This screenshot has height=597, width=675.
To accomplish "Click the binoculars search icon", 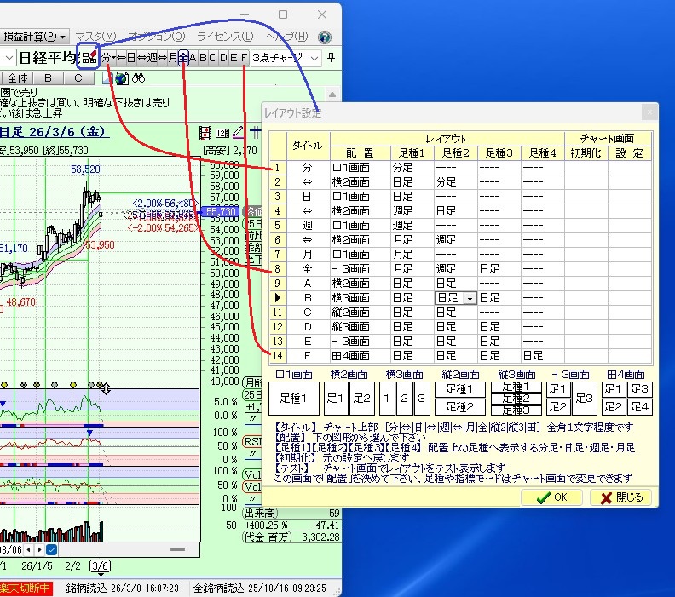I will (x=138, y=78).
